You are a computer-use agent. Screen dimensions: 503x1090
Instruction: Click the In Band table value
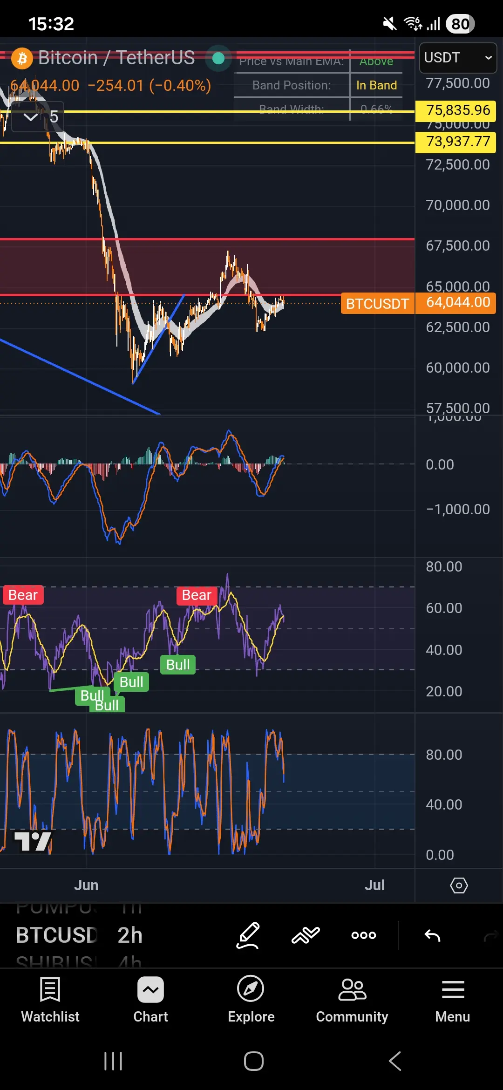pyautogui.click(x=376, y=85)
